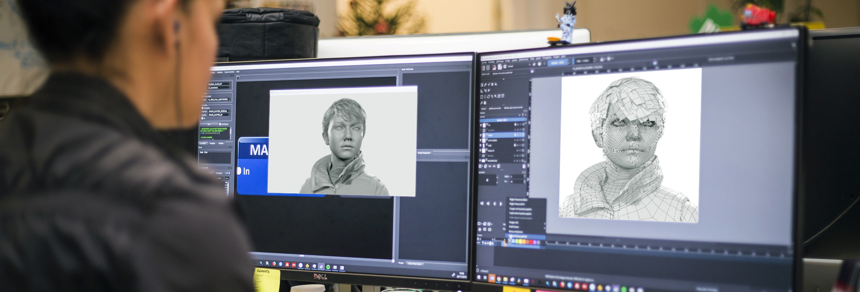
Task: Open Spotify from the left monitor's taskbar
Action: click(x=328, y=267)
